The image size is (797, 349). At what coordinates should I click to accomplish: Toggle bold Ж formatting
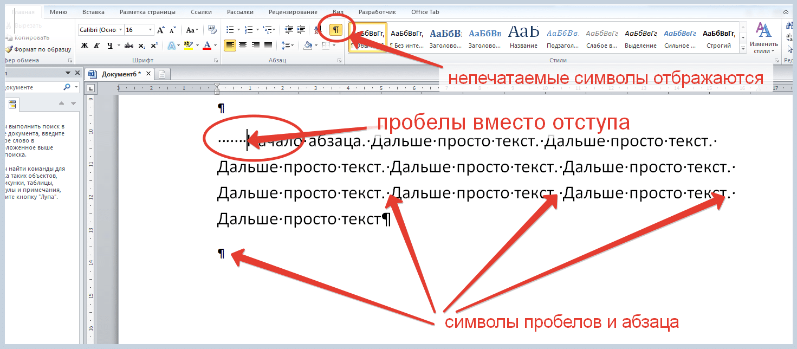[85, 46]
